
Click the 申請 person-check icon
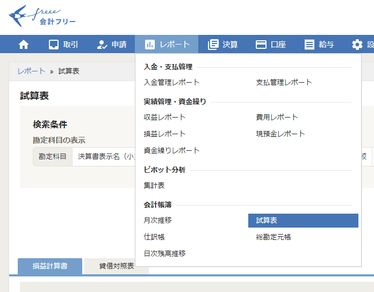(x=102, y=45)
